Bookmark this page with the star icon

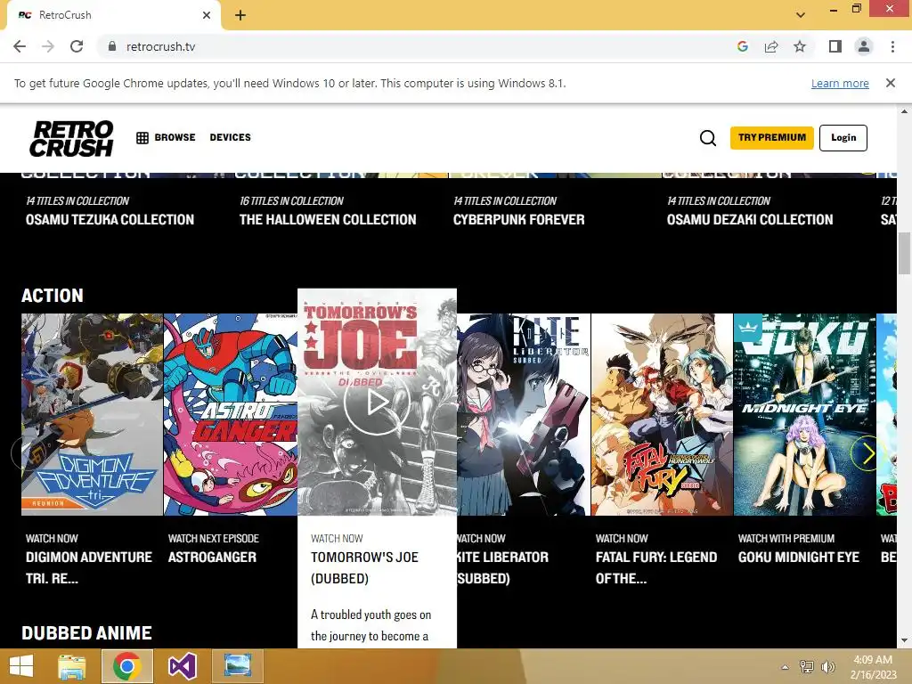pos(800,46)
